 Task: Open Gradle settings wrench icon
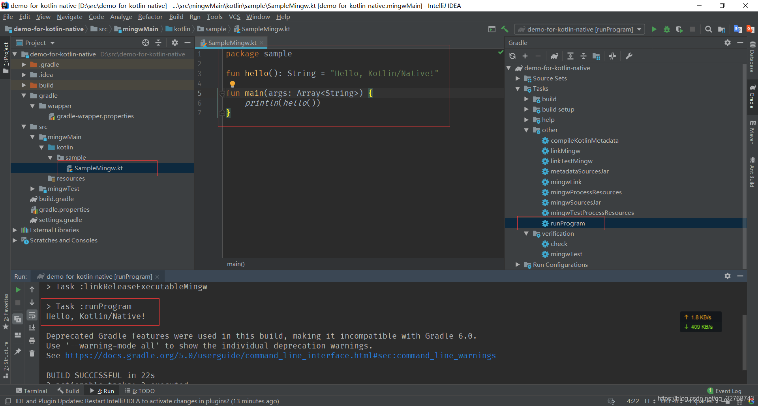pyautogui.click(x=629, y=56)
